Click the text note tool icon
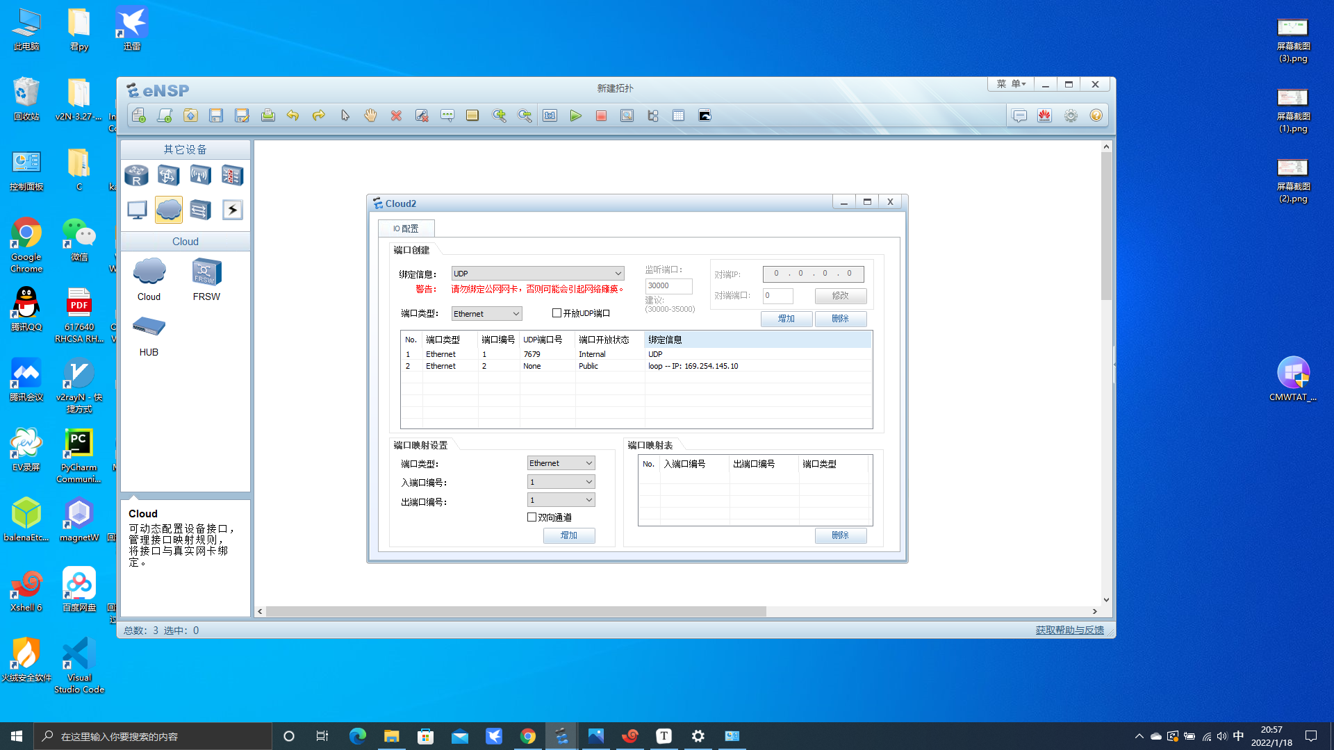This screenshot has width=1334, height=750. point(447,116)
